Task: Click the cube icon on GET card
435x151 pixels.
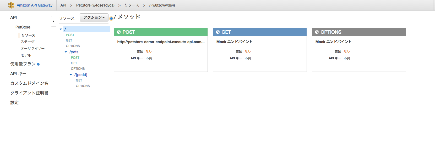Action: 218,32
